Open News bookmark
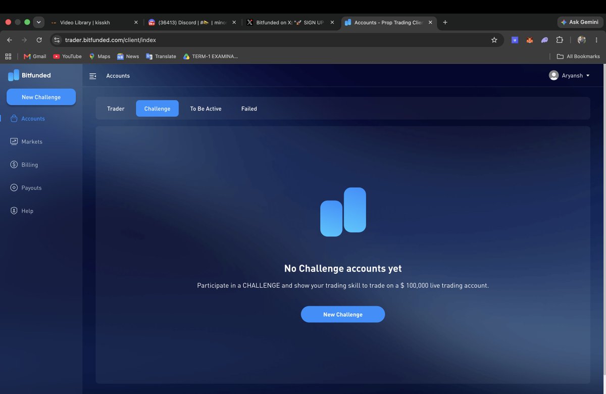The width and height of the screenshot is (606, 394). tap(128, 57)
